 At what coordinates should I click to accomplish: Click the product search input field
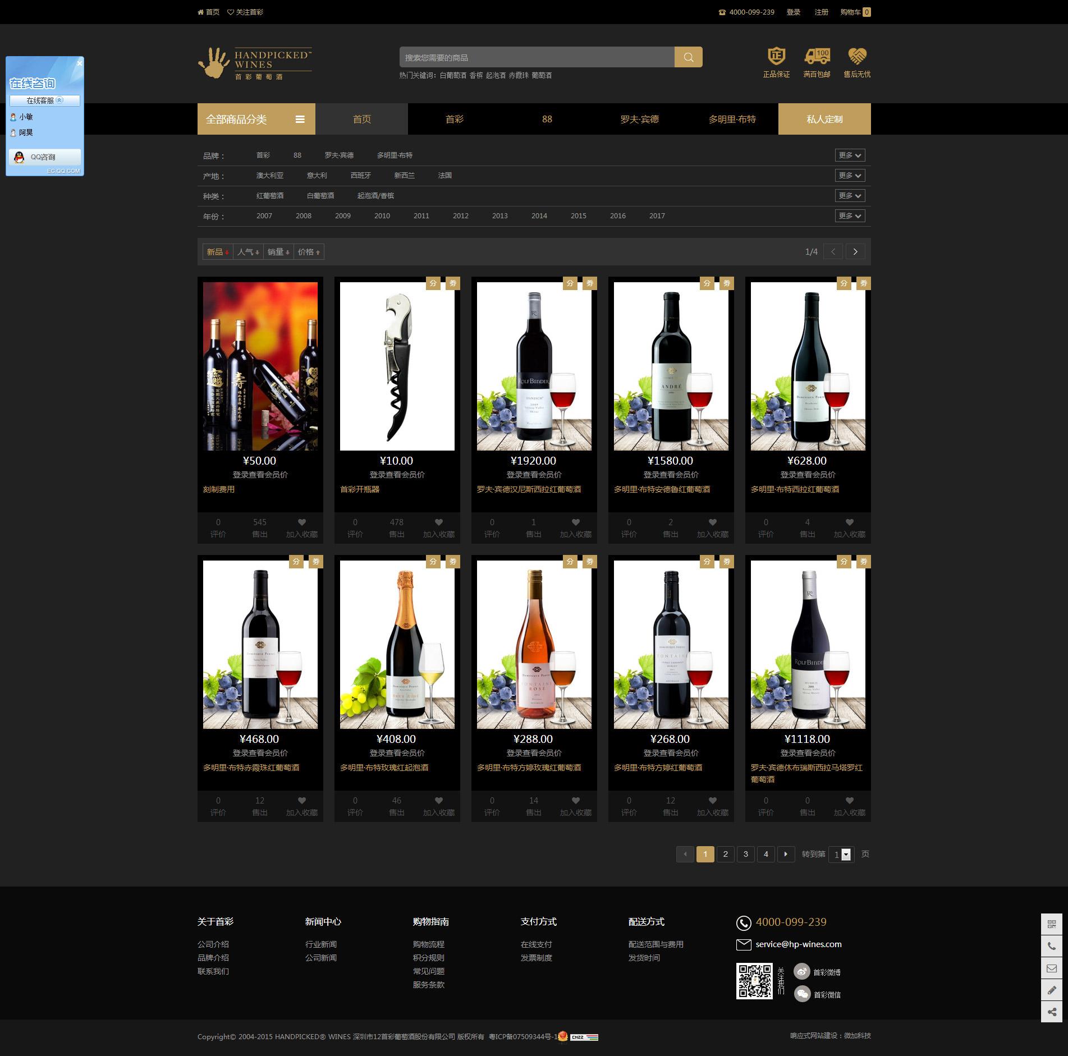[537, 57]
